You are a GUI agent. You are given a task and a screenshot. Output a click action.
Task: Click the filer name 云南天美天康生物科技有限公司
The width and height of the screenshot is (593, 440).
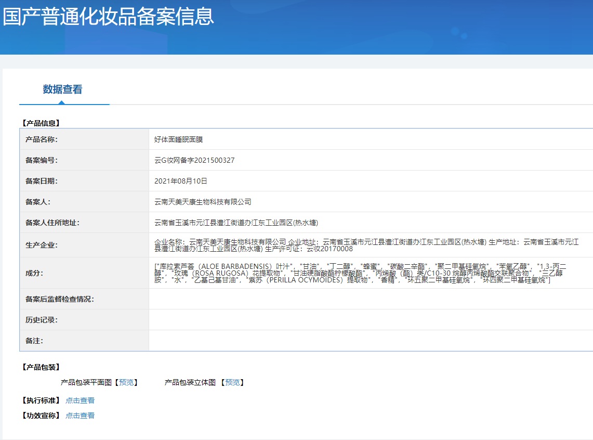(203, 202)
